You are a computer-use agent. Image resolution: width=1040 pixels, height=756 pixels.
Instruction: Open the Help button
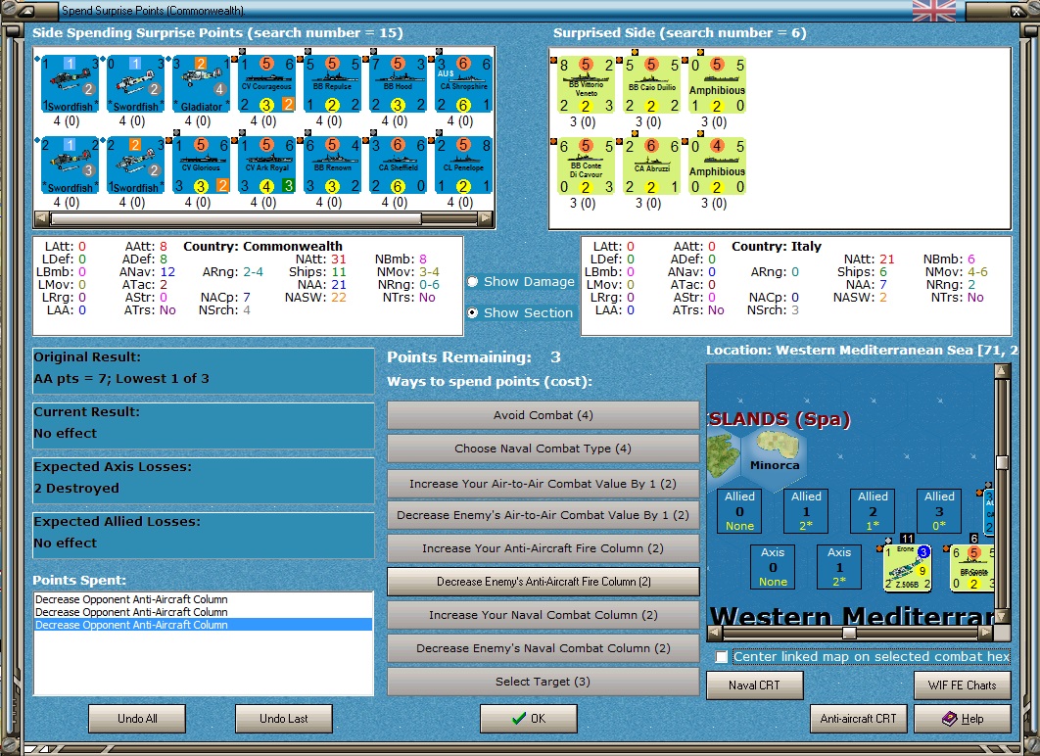click(963, 718)
